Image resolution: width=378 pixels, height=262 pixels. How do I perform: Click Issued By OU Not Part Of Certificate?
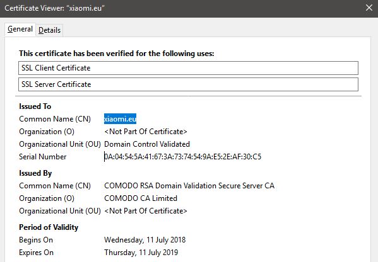coord(146,211)
